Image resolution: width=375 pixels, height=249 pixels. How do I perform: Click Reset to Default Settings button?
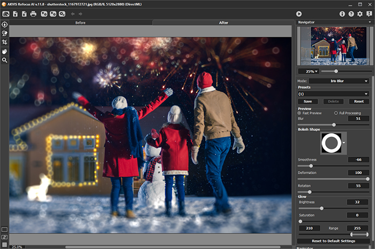pos(333,242)
